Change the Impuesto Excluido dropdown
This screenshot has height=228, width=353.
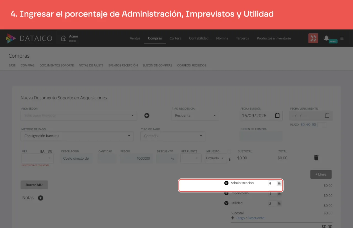click(x=216, y=158)
